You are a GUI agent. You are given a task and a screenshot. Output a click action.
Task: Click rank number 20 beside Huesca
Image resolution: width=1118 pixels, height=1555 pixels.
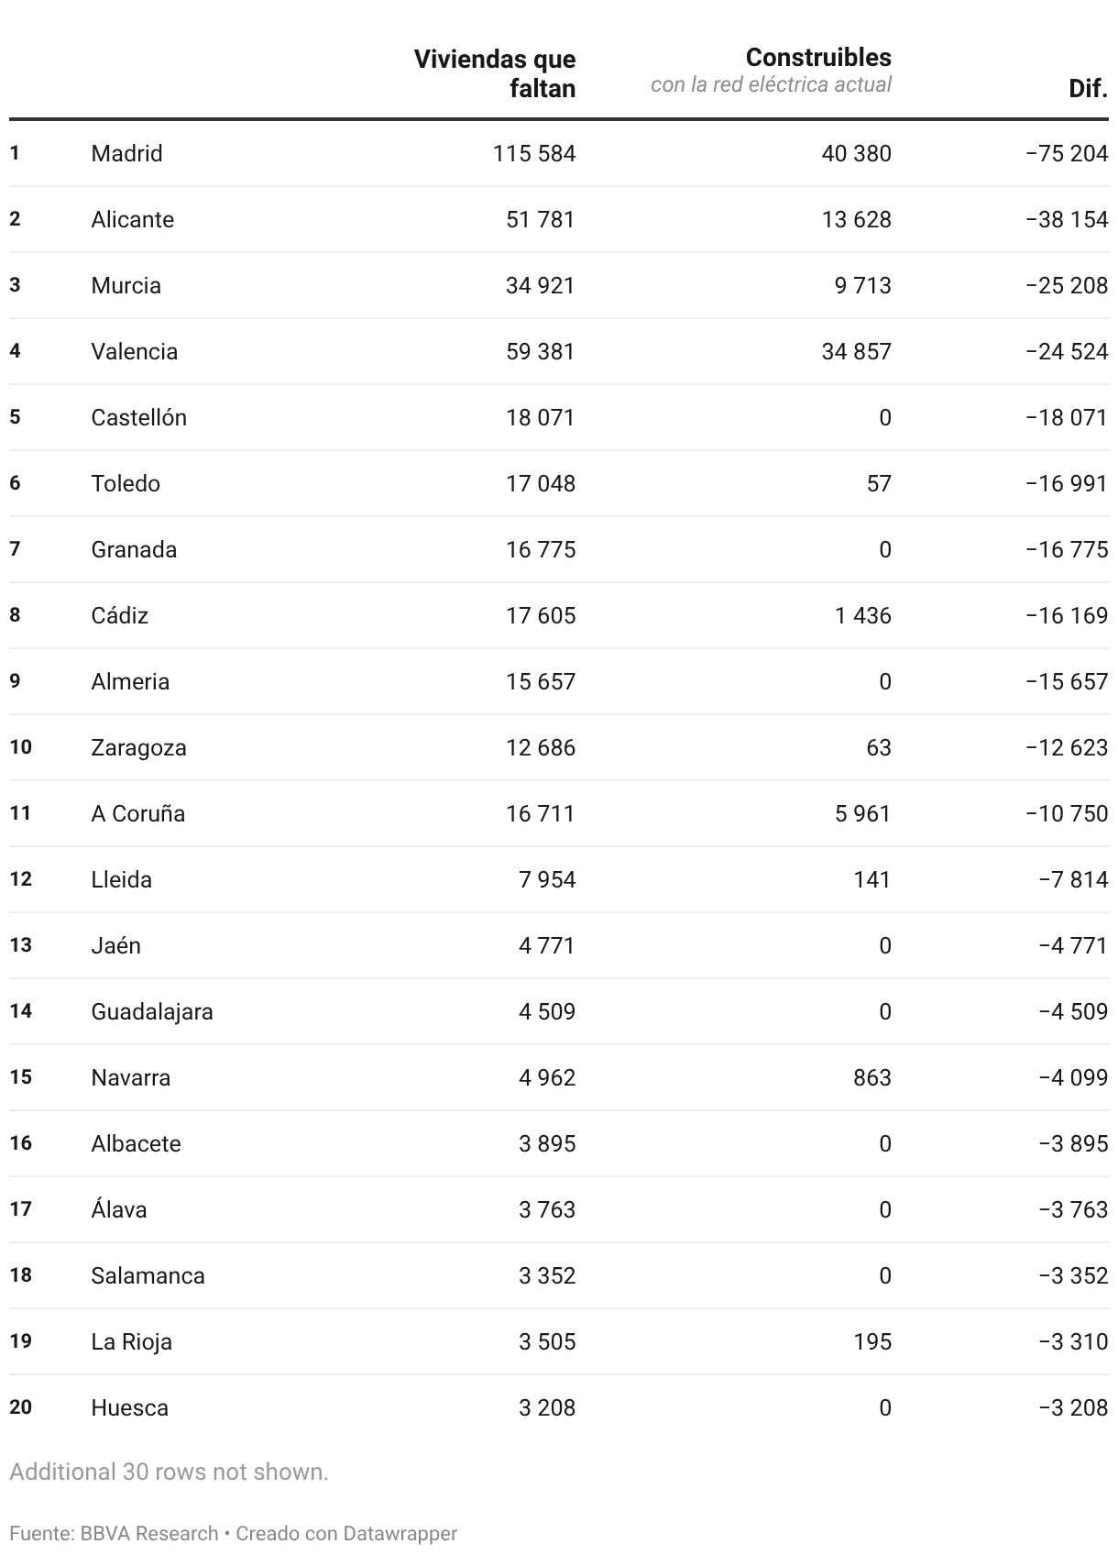[21, 1407]
